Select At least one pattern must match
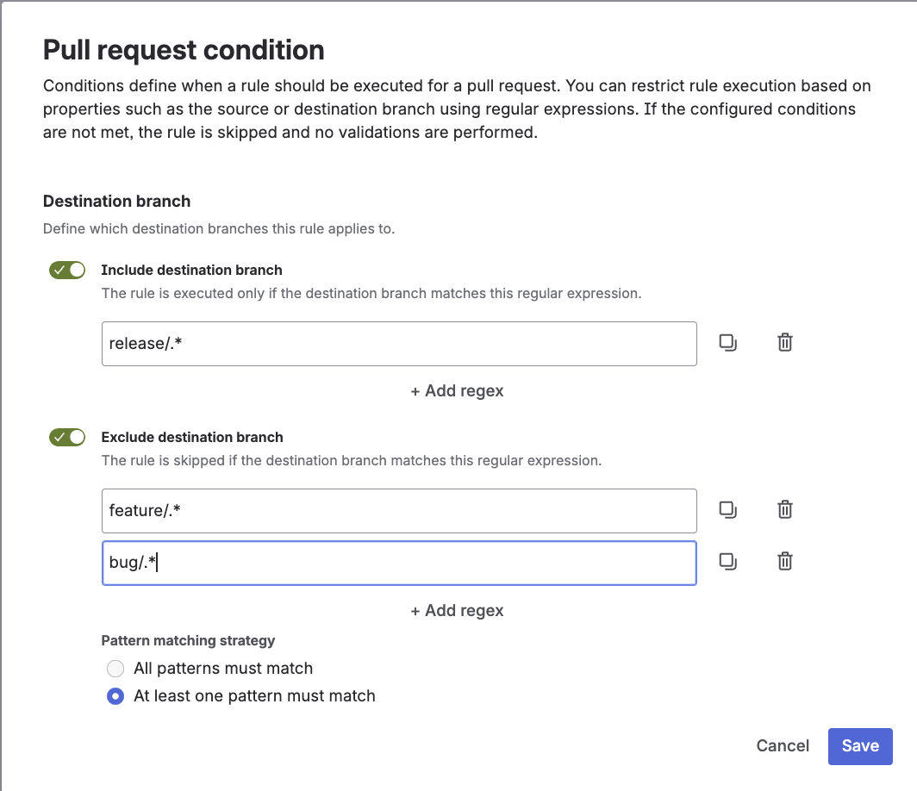917x791 pixels. (115, 696)
